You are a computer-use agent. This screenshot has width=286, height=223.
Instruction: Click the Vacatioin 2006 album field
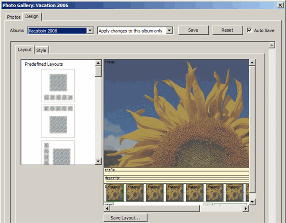pyautogui.click(x=57, y=30)
